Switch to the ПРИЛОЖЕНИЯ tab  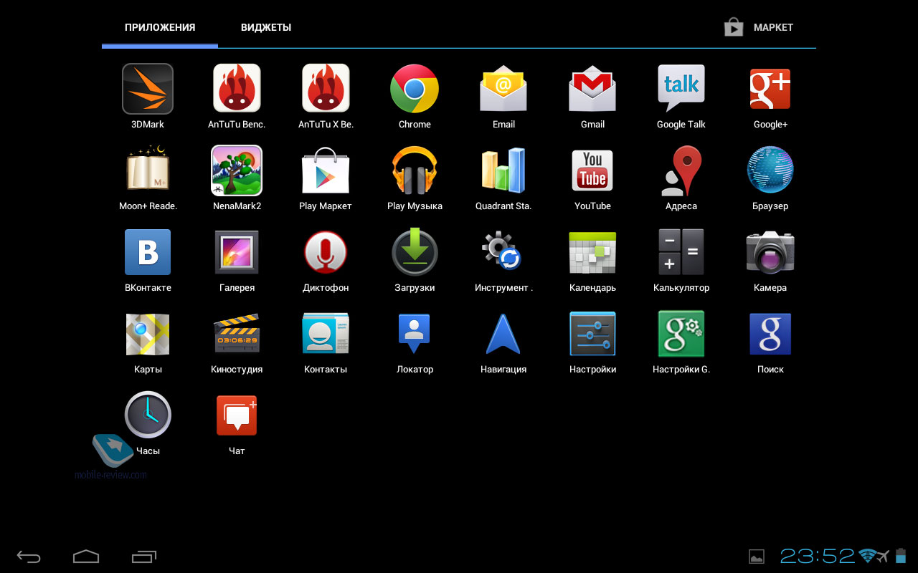click(160, 27)
